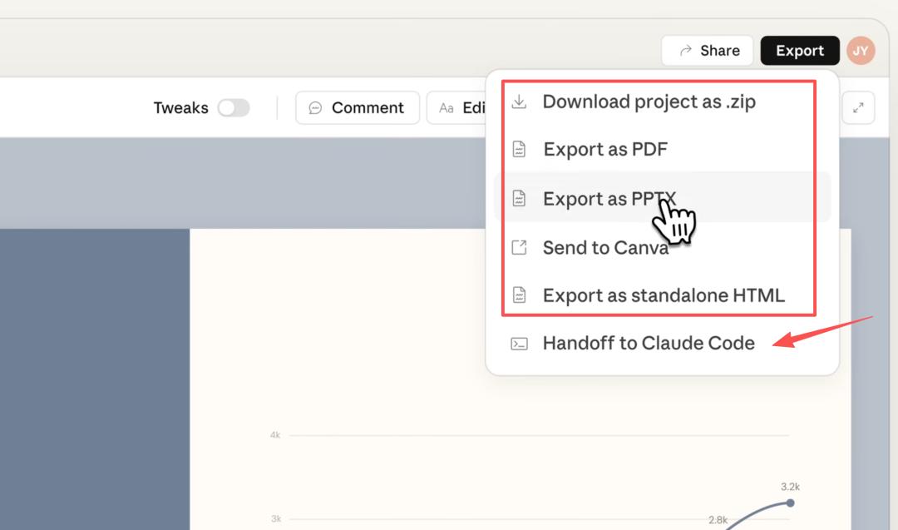Enable the Tweaks toggle switch
The image size is (898, 530).
point(234,108)
